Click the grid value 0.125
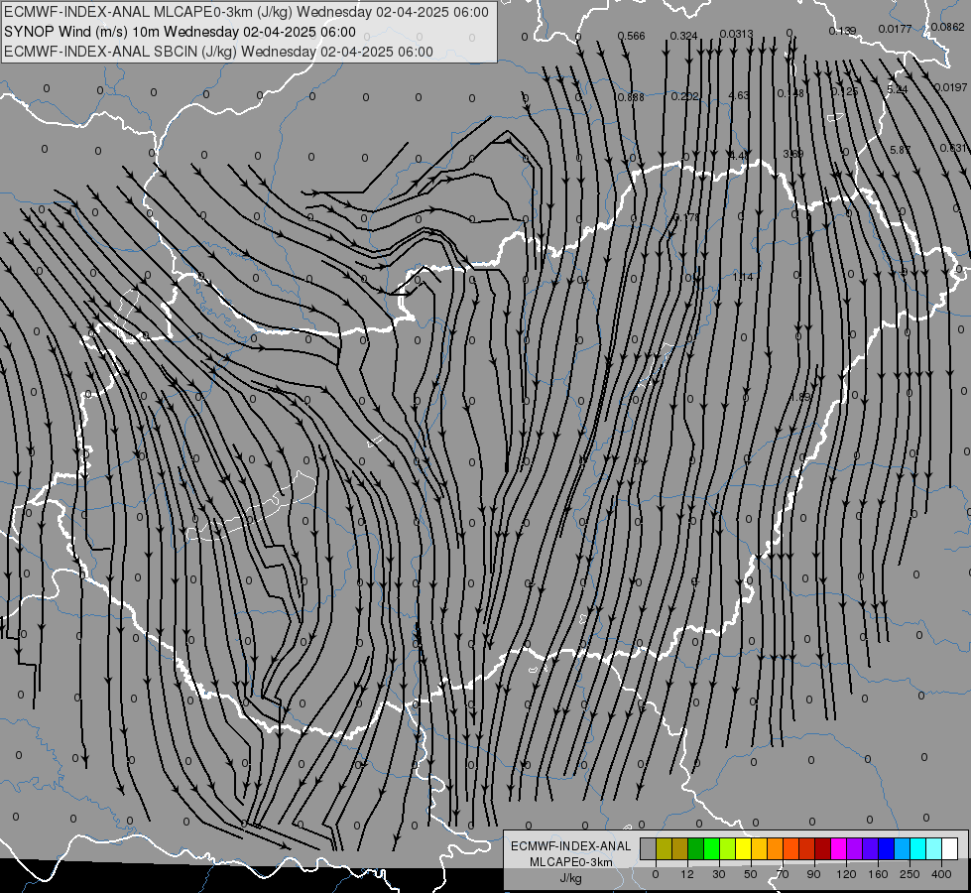The height and width of the screenshot is (893, 971). pyautogui.click(x=845, y=91)
